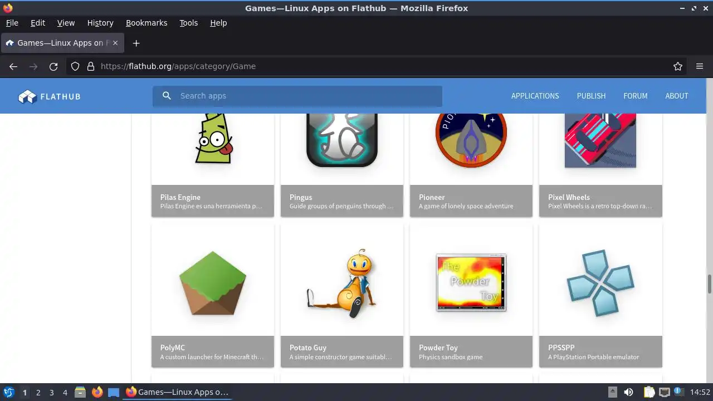Click 'A game of lonely space adventure'
The height and width of the screenshot is (401, 713).
click(466, 206)
